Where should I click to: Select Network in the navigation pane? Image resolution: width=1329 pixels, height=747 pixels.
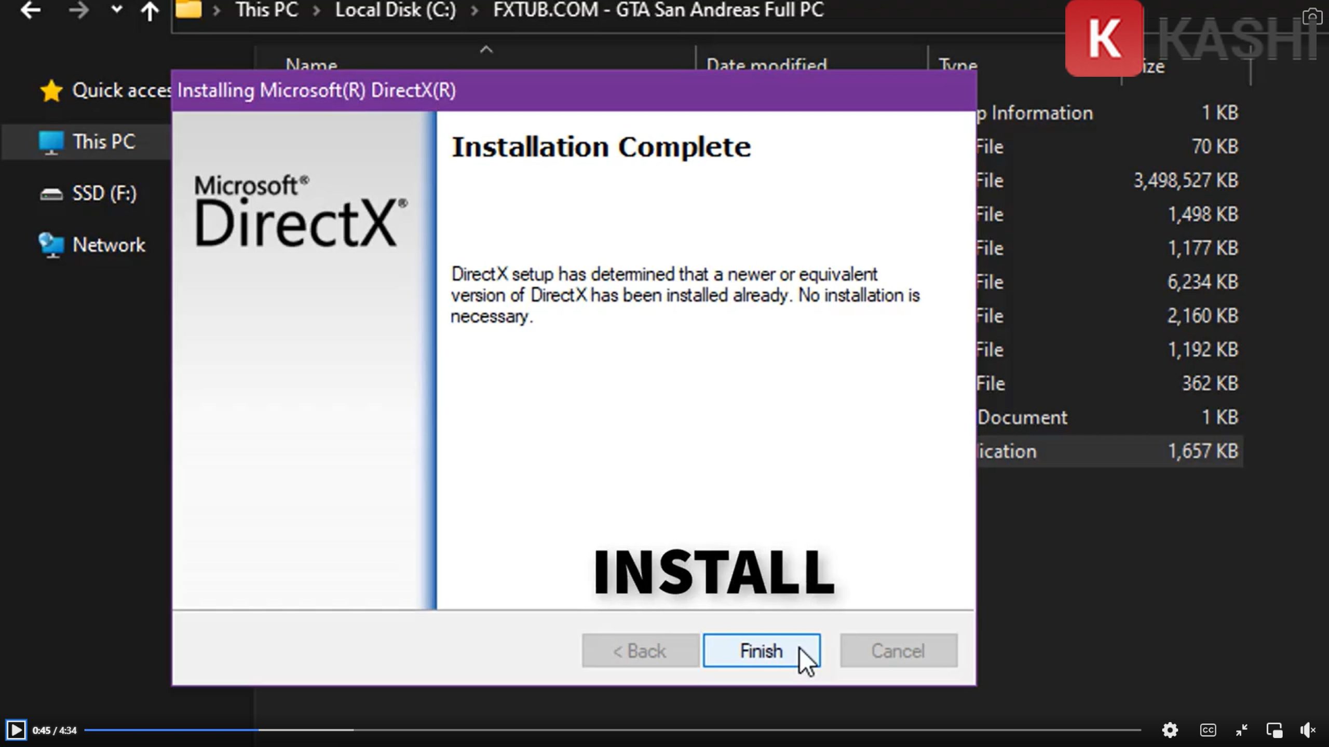click(108, 245)
